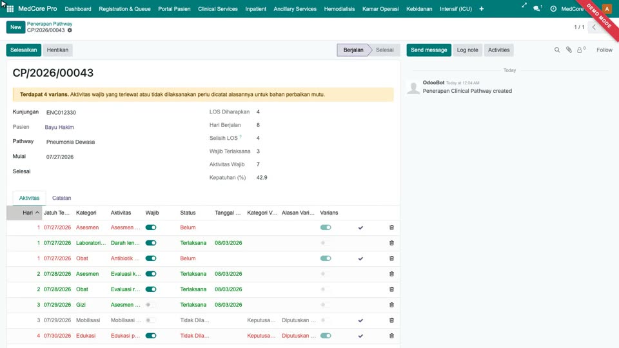Image resolution: width=619 pixels, height=348 pixels.
Task: Open the conversations chat bubble icon
Action: tap(537, 8)
